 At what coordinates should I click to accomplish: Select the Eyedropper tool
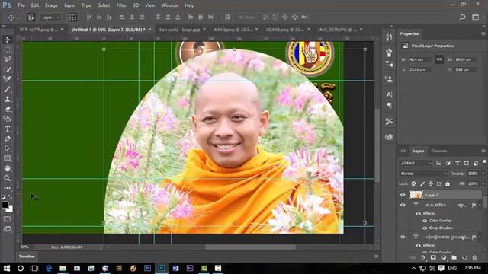7,79
